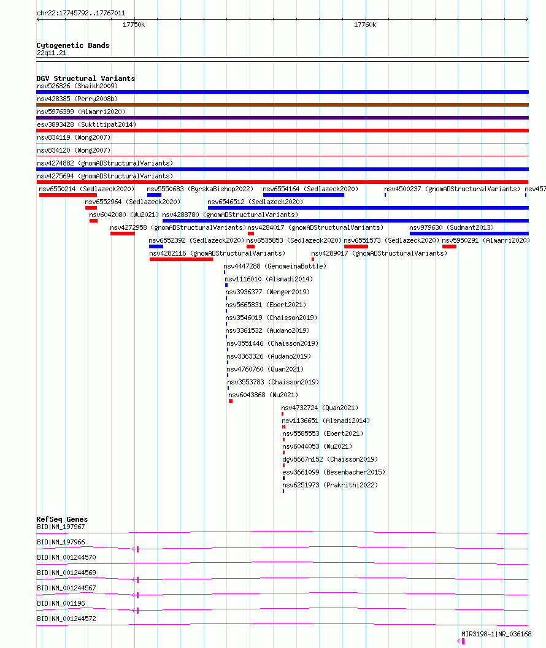546x648 pixels.
Task: Click the 17760k ruler position marker
Action: pyautogui.click(x=365, y=25)
